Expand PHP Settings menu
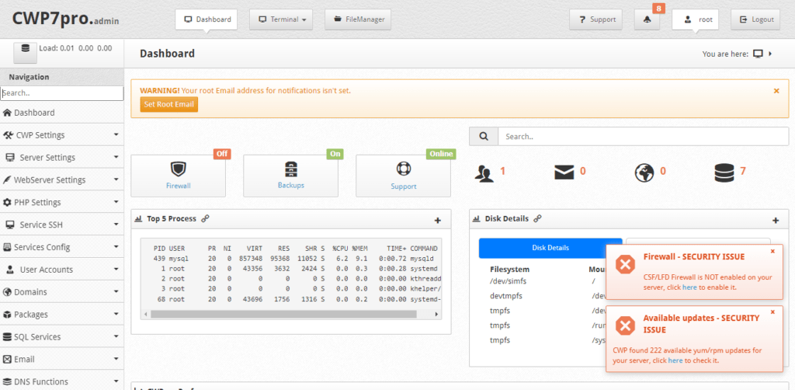The image size is (795, 390). pyautogui.click(x=62, y=202)
